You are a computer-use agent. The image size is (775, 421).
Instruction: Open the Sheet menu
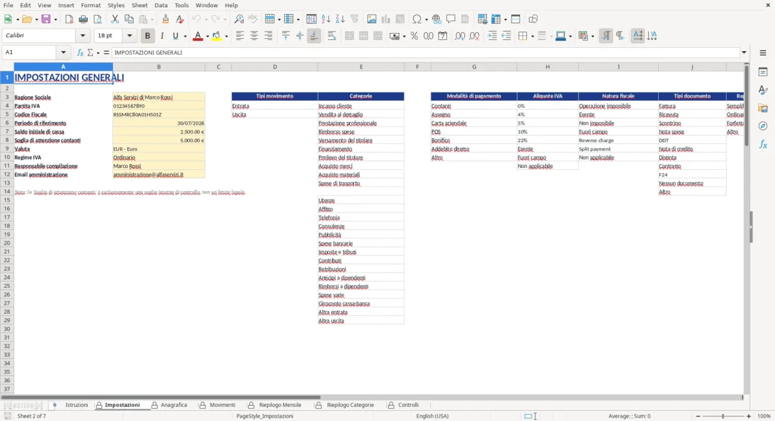[x=139, y=5]
